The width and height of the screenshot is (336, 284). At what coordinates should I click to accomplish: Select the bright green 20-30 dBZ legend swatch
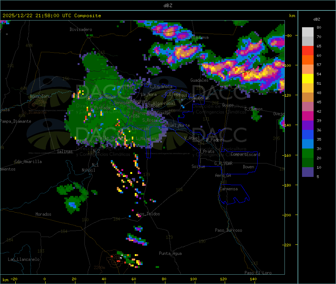click(308, 153)
